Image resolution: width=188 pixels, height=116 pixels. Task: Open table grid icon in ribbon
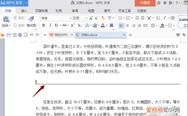coord(173,18)
